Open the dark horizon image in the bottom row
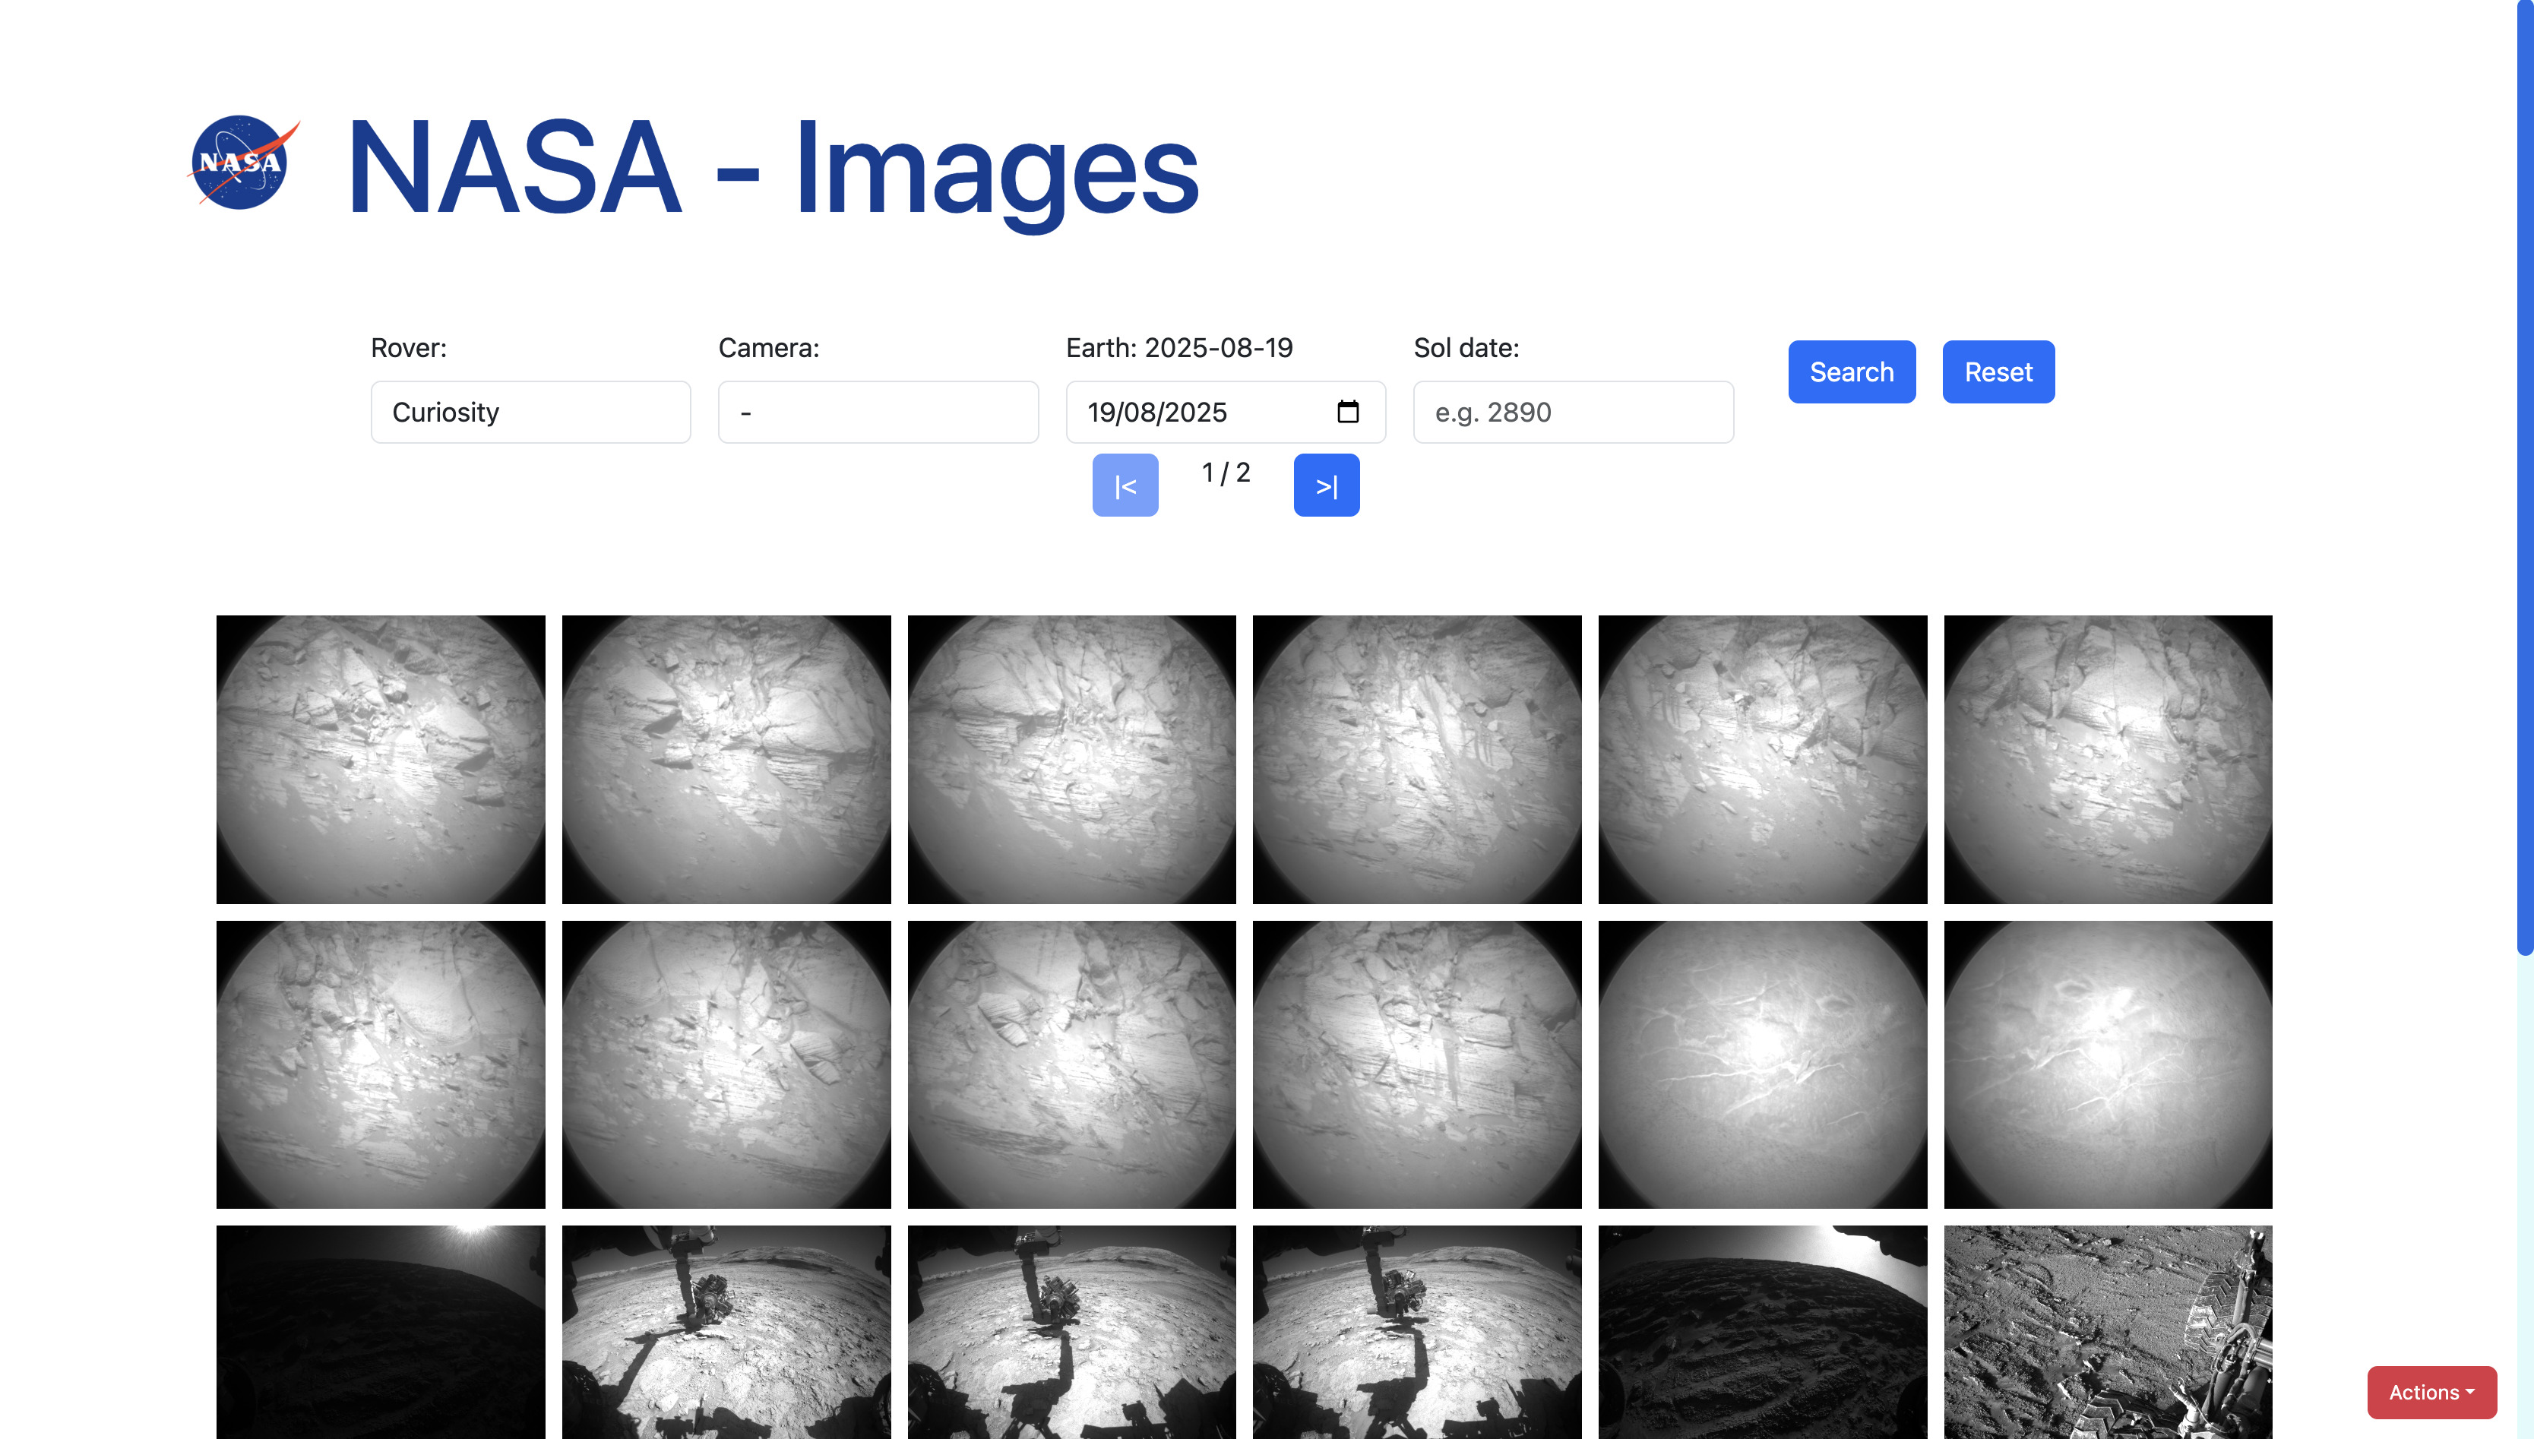 point(381,1334)
